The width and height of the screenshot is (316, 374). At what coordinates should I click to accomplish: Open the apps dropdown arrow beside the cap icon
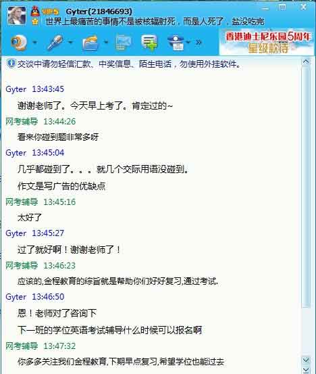(x=188, y=43)
